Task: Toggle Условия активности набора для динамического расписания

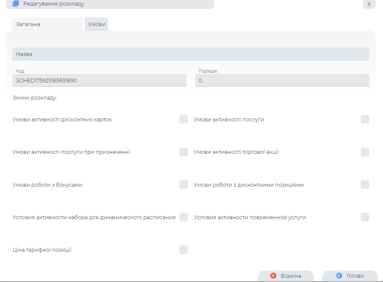Action: [184, 217]
